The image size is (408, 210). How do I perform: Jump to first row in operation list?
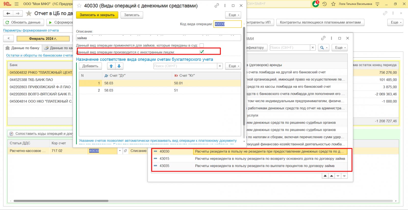[x=325, y=176]
